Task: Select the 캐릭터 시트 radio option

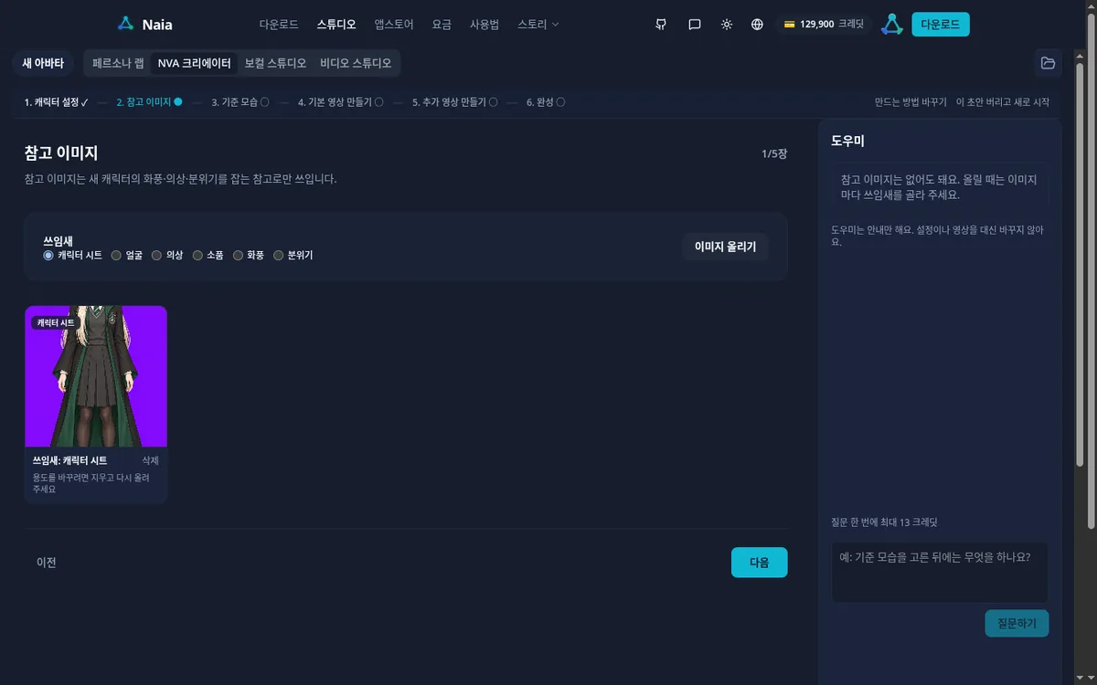Action: pos(48,256)
